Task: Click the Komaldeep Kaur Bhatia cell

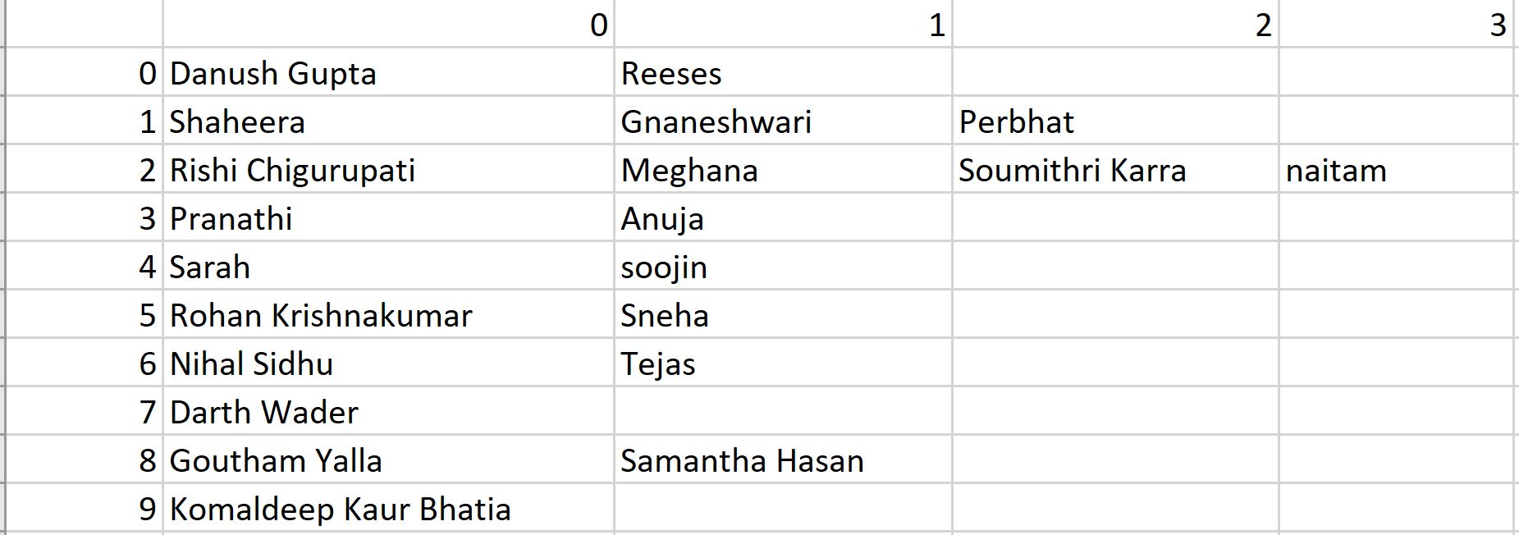Action: pos(388,508)
